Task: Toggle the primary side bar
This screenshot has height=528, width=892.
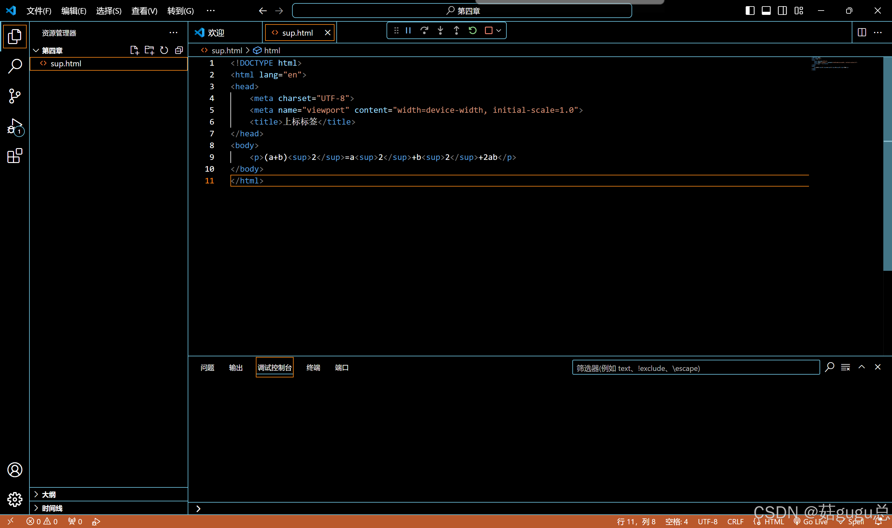Action: (x=750, y=11)
